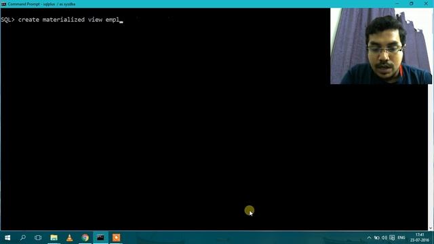The image size is (434, 244).
Task: Click the webcam overlay thumbnail
Action: coord(381,46)
